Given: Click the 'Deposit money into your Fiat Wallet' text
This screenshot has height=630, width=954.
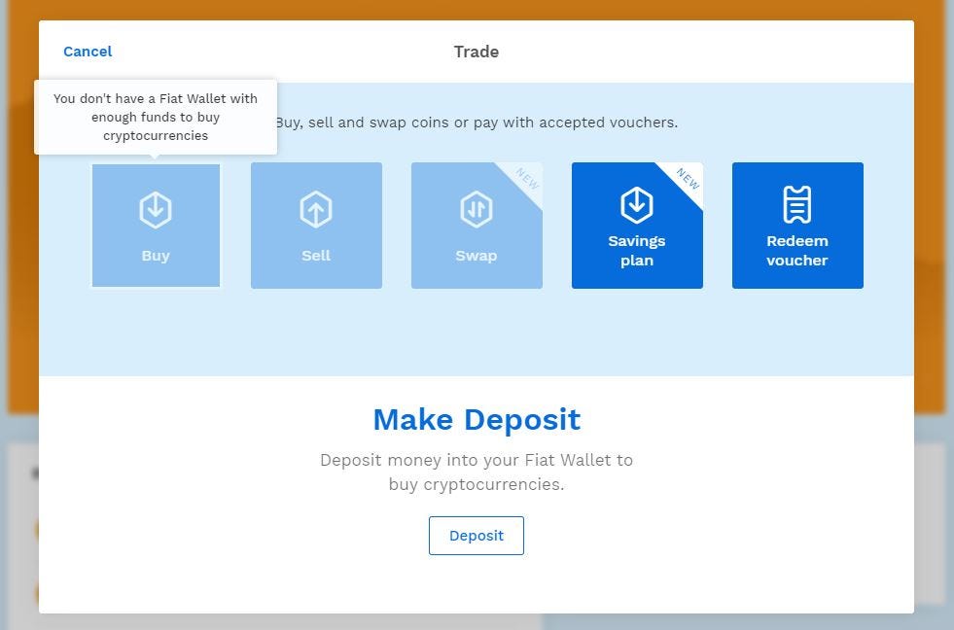Looking at the screenshot, I should 477,472.
